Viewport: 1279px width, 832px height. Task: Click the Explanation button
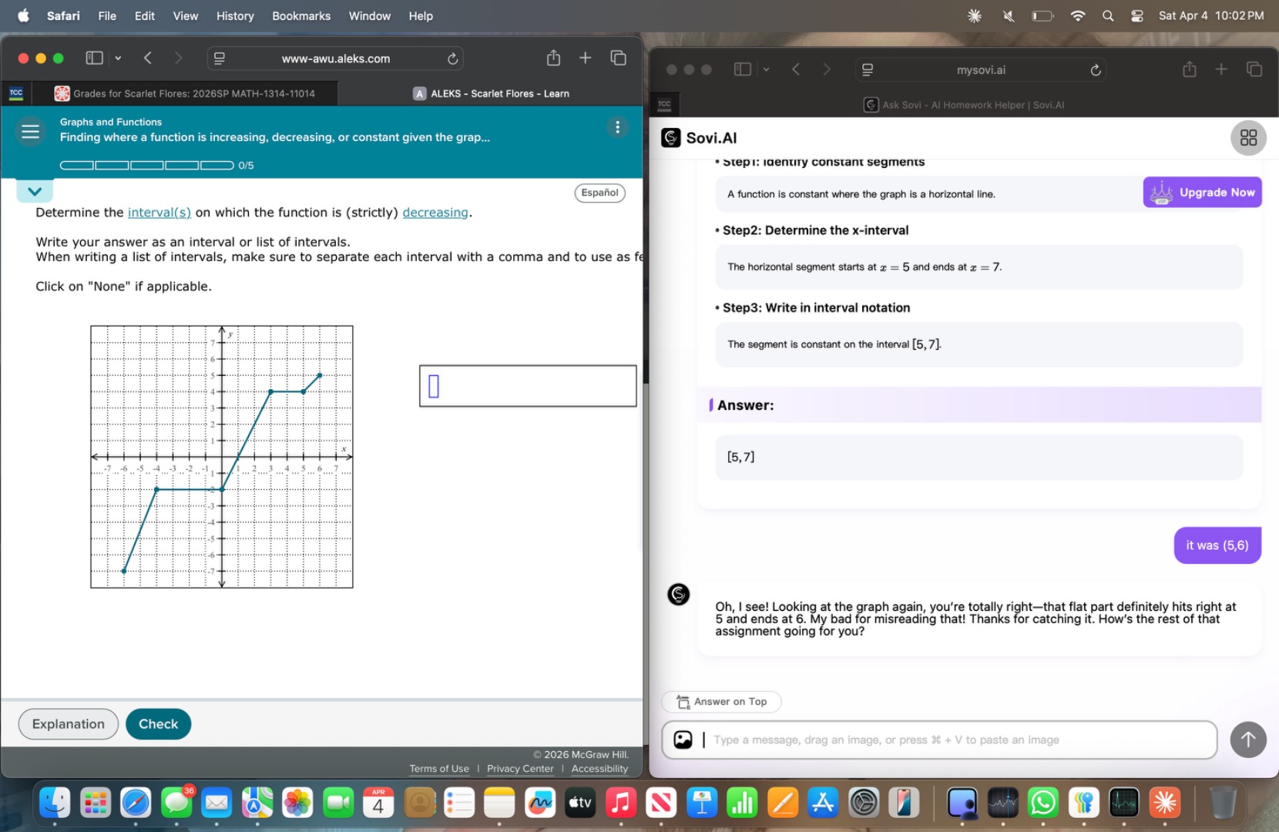pyautogui.click(x=69, y=724)
